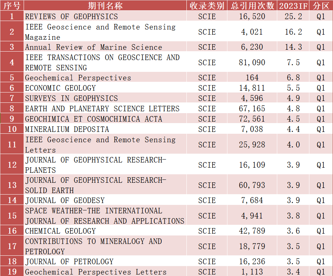Image resolution: width=333 pixels, height=276 pixels.
Task: Select the 2023IF header cell
Action: click(293, 6)
